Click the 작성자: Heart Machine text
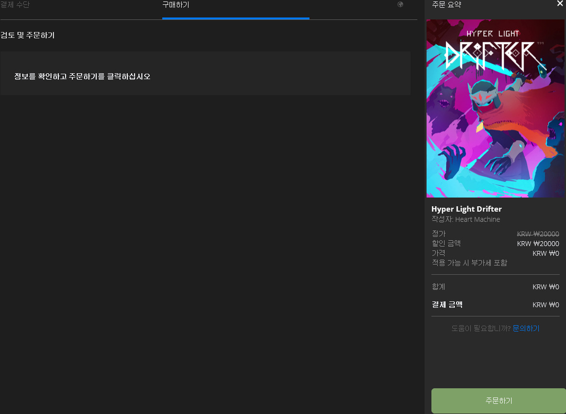This screenshot has height=414, width=566. pos(465,219)
